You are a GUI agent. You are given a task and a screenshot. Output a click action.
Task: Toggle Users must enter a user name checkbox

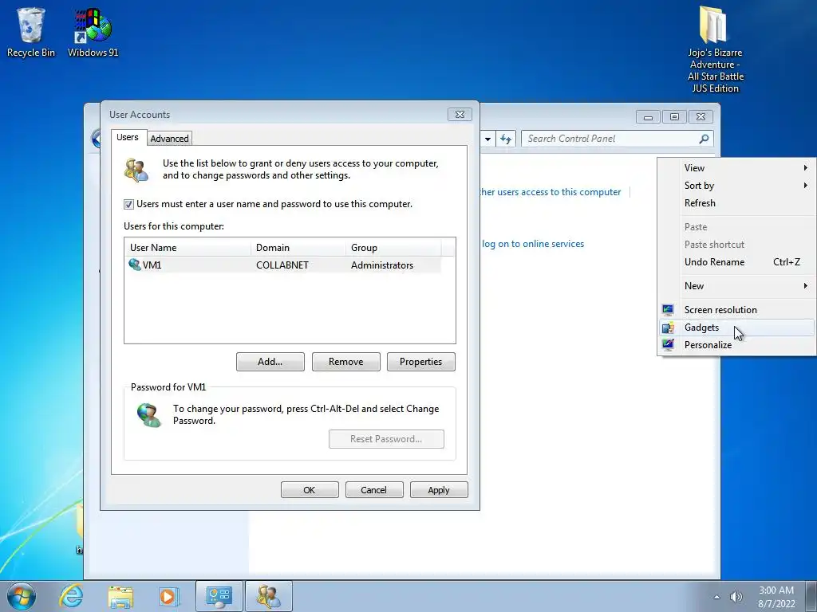click(128, 204)
